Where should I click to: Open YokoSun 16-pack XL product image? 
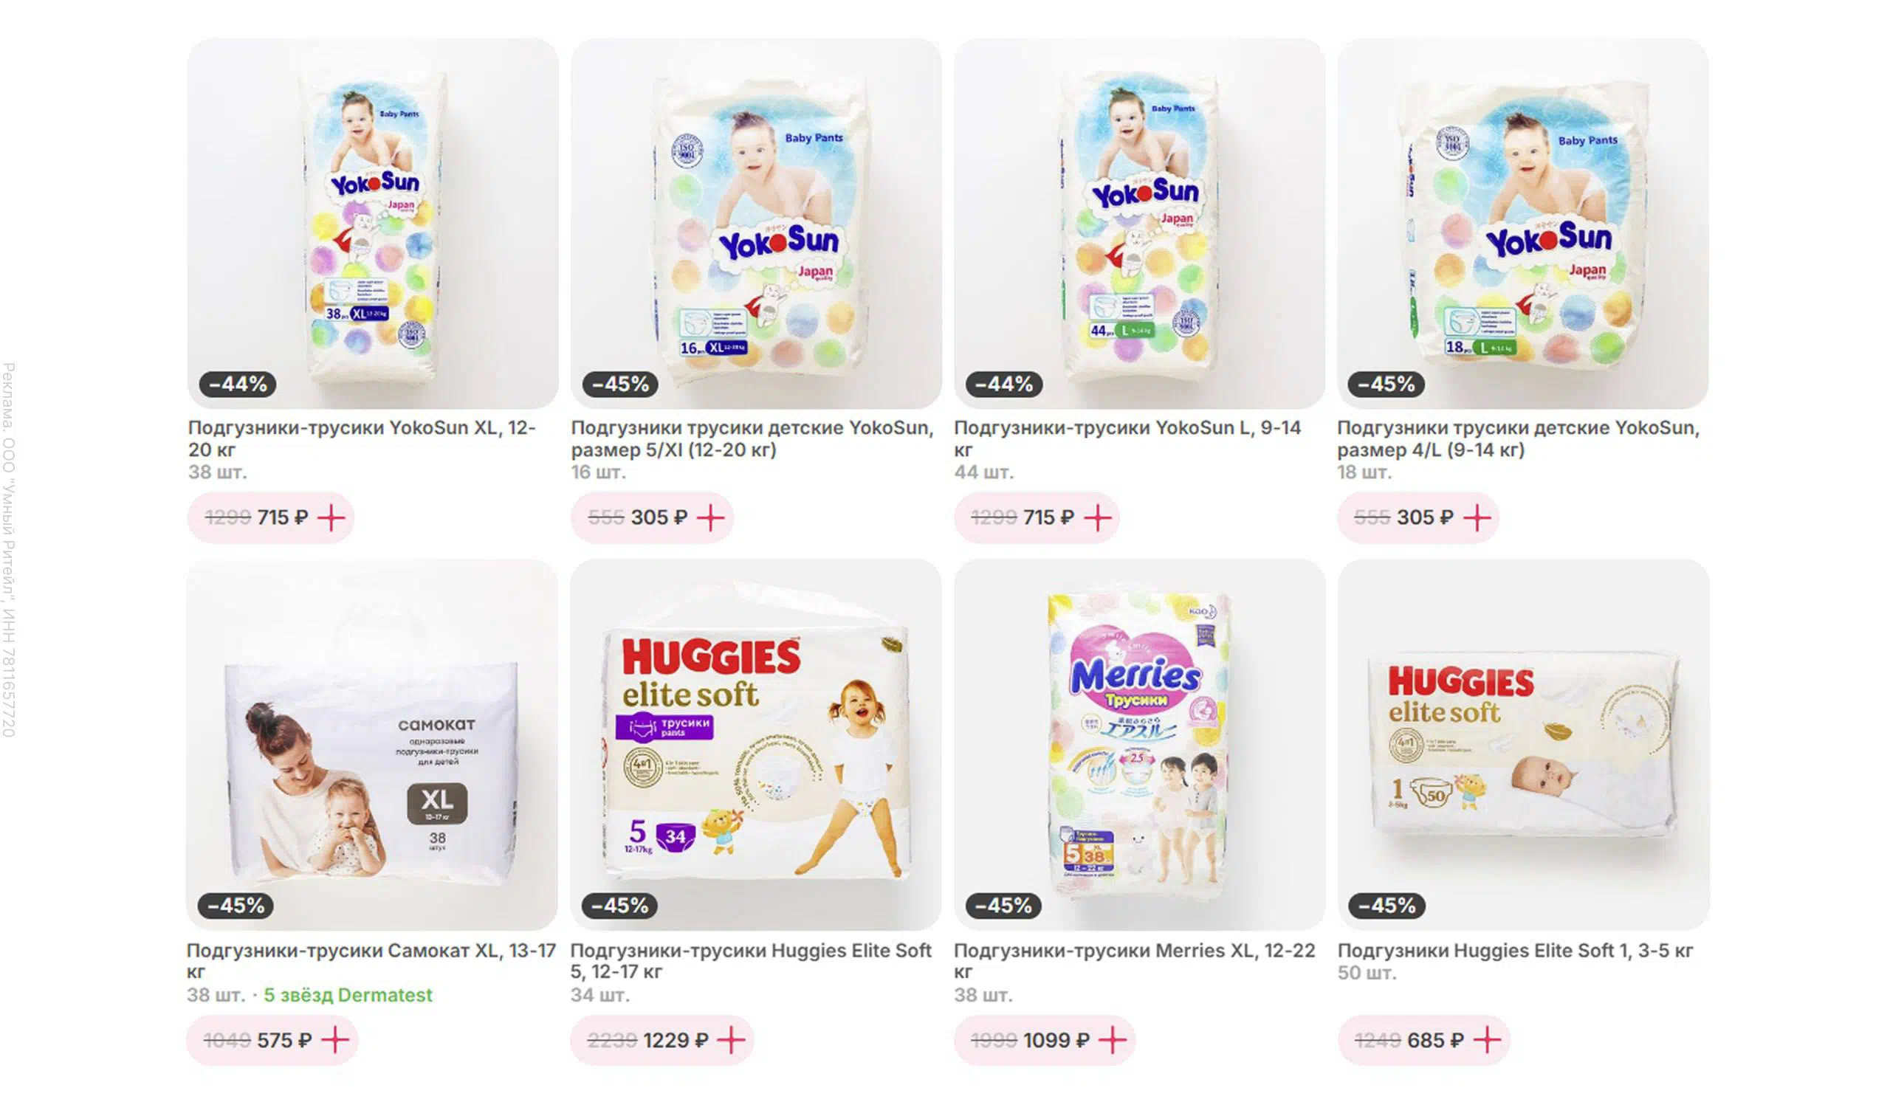(x=756, y=224)
